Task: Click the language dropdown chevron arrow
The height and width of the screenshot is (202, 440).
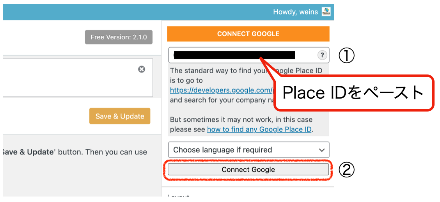Action: [x=322, y=150]
